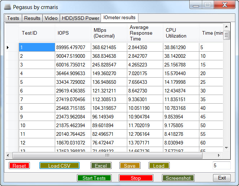Click the Load button

tap(159, 166)
